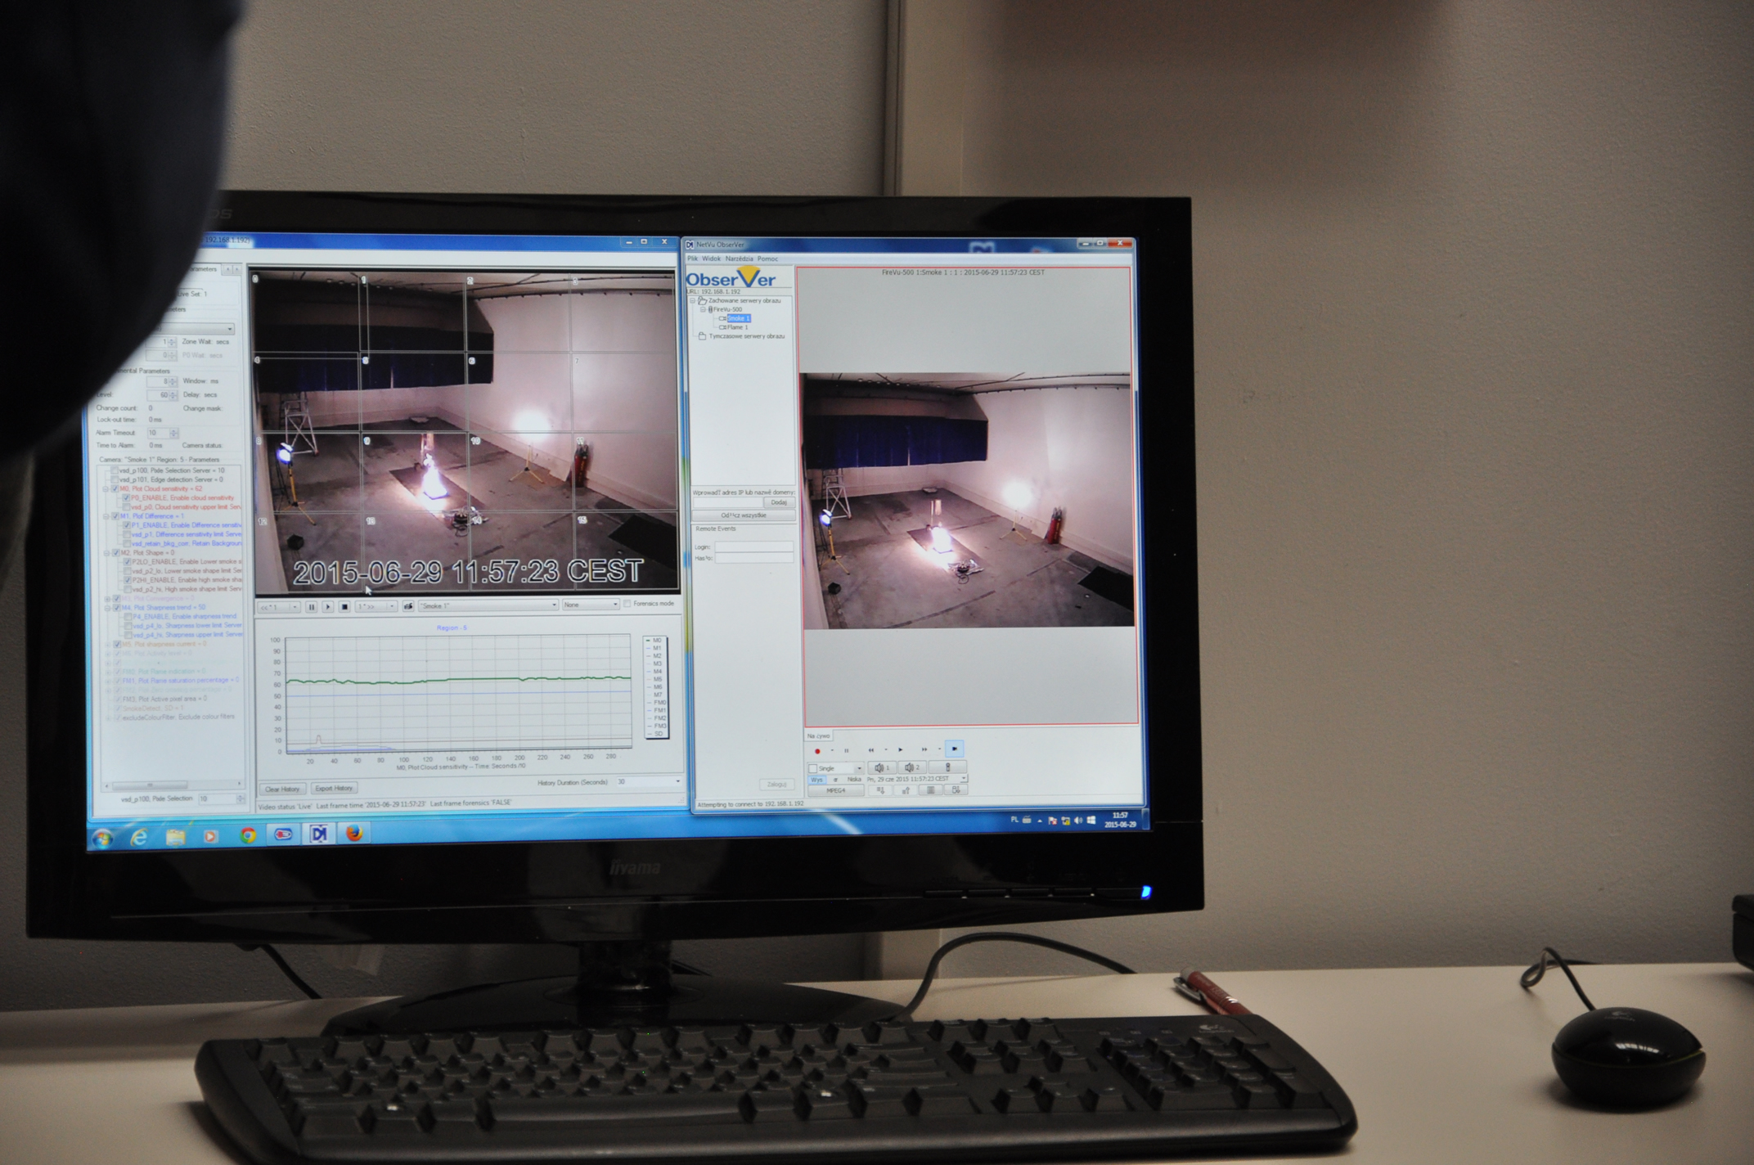The width and height of the screenshot is (1754, 1165).
Task: Click the speaker 1 audio button
Action: tap(882, 767)
